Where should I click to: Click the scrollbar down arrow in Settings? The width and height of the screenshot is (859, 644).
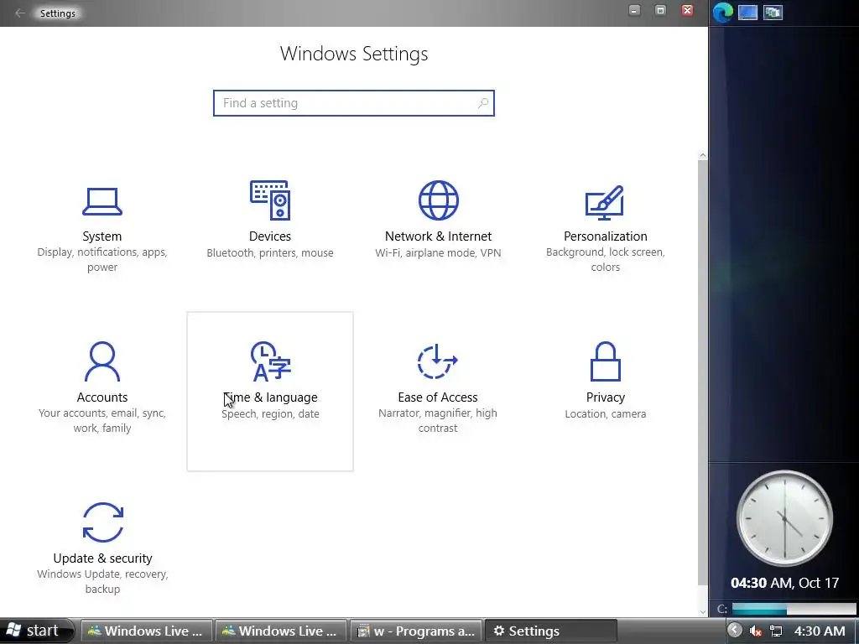pos(703,611)
